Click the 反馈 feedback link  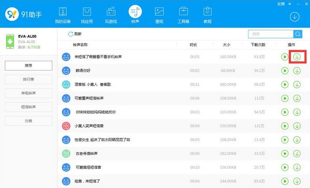[281, 4]
